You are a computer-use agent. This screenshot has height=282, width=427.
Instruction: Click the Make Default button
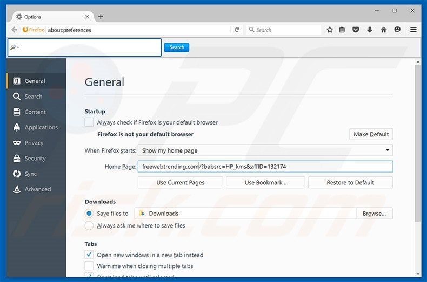point(371,134)
